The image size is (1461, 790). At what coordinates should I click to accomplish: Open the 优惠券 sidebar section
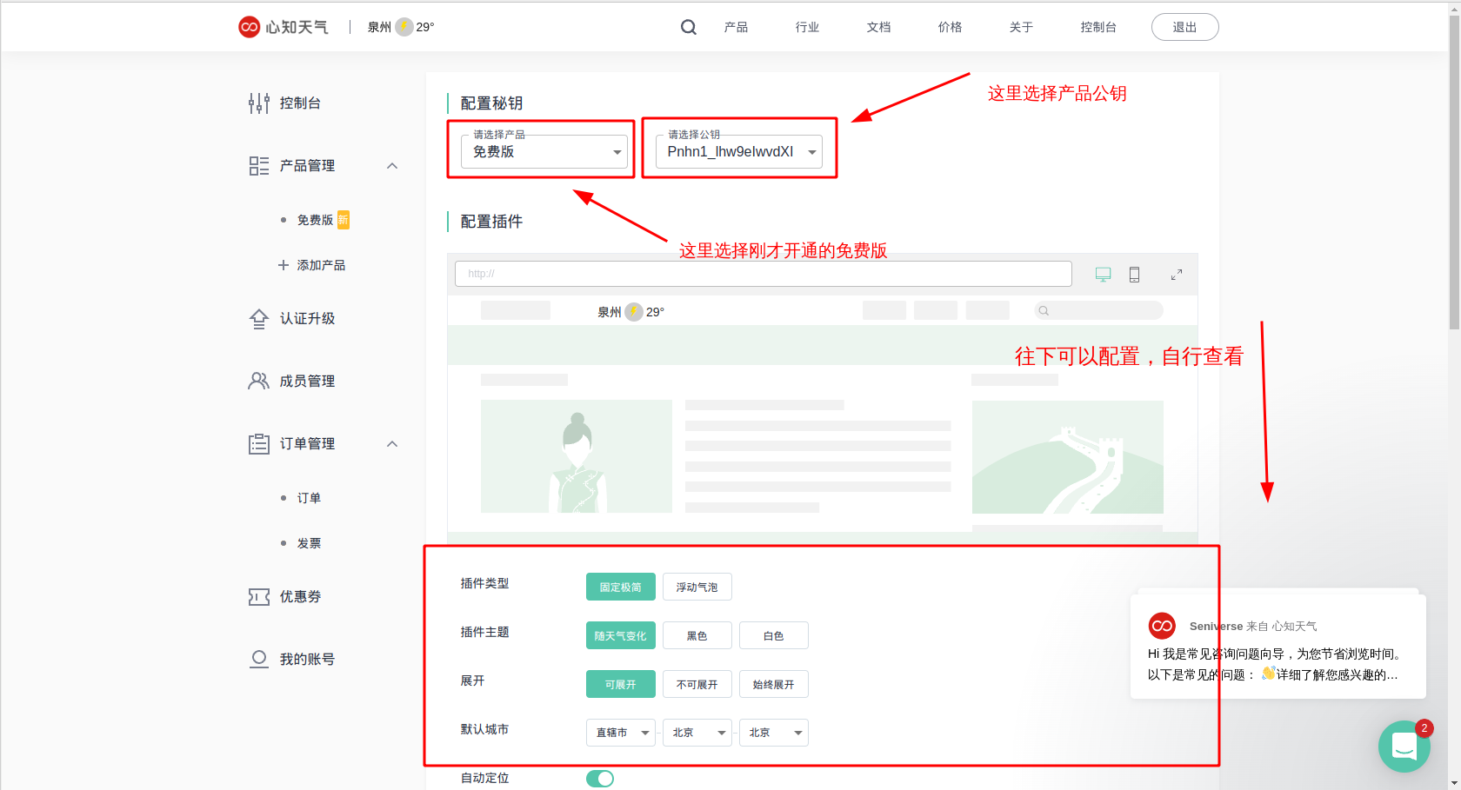(258, 597)
